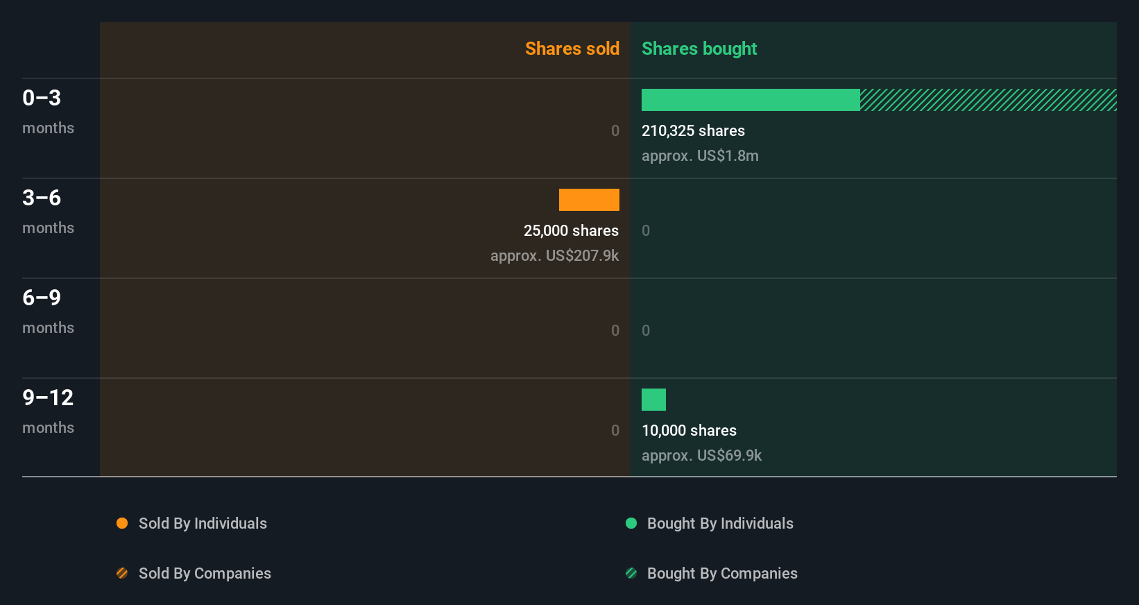Click the small green 9–12 months bought bar
The image size is (1139, 605).
point(653,400)
